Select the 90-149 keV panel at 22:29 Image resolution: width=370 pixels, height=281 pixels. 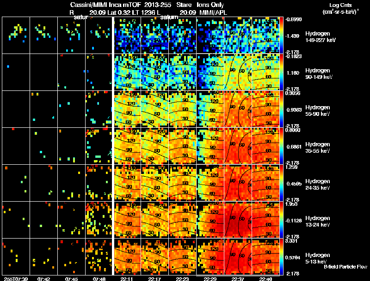pos(210,72)
